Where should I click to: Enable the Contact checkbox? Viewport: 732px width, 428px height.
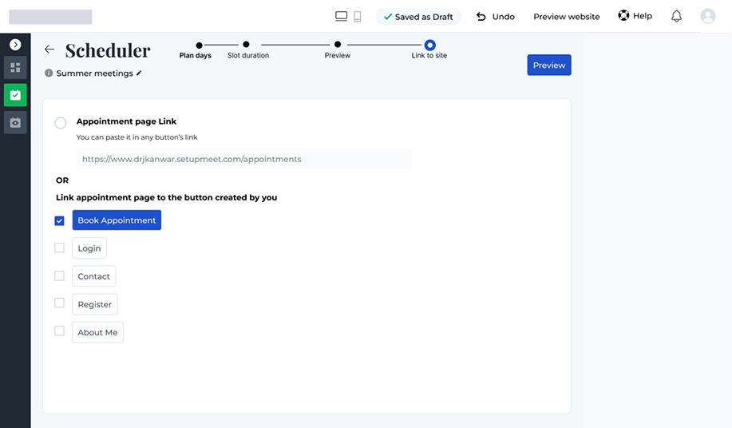click(x=60, y=275)
